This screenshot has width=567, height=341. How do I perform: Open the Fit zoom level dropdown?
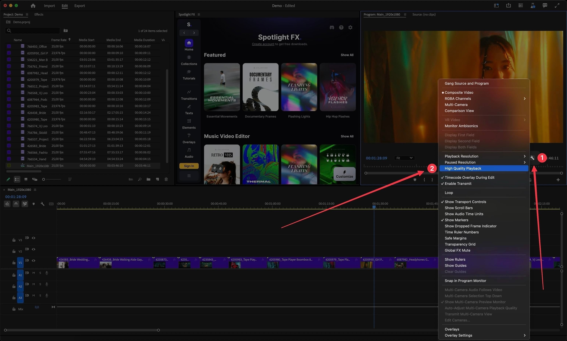(404, 158)
